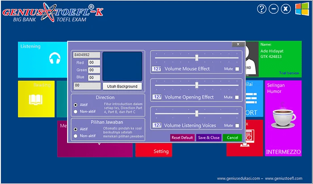Mute the Volume Mouse Effect
The height and width of the screenshot is (184, 313).
click(x=237, y=69)
